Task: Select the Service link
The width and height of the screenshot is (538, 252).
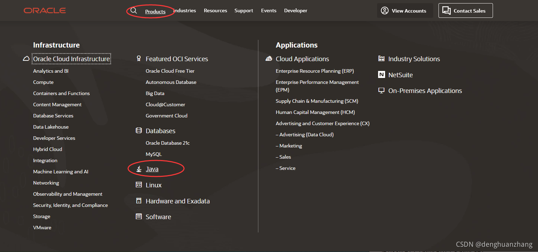Action: (x=286, y=168)
